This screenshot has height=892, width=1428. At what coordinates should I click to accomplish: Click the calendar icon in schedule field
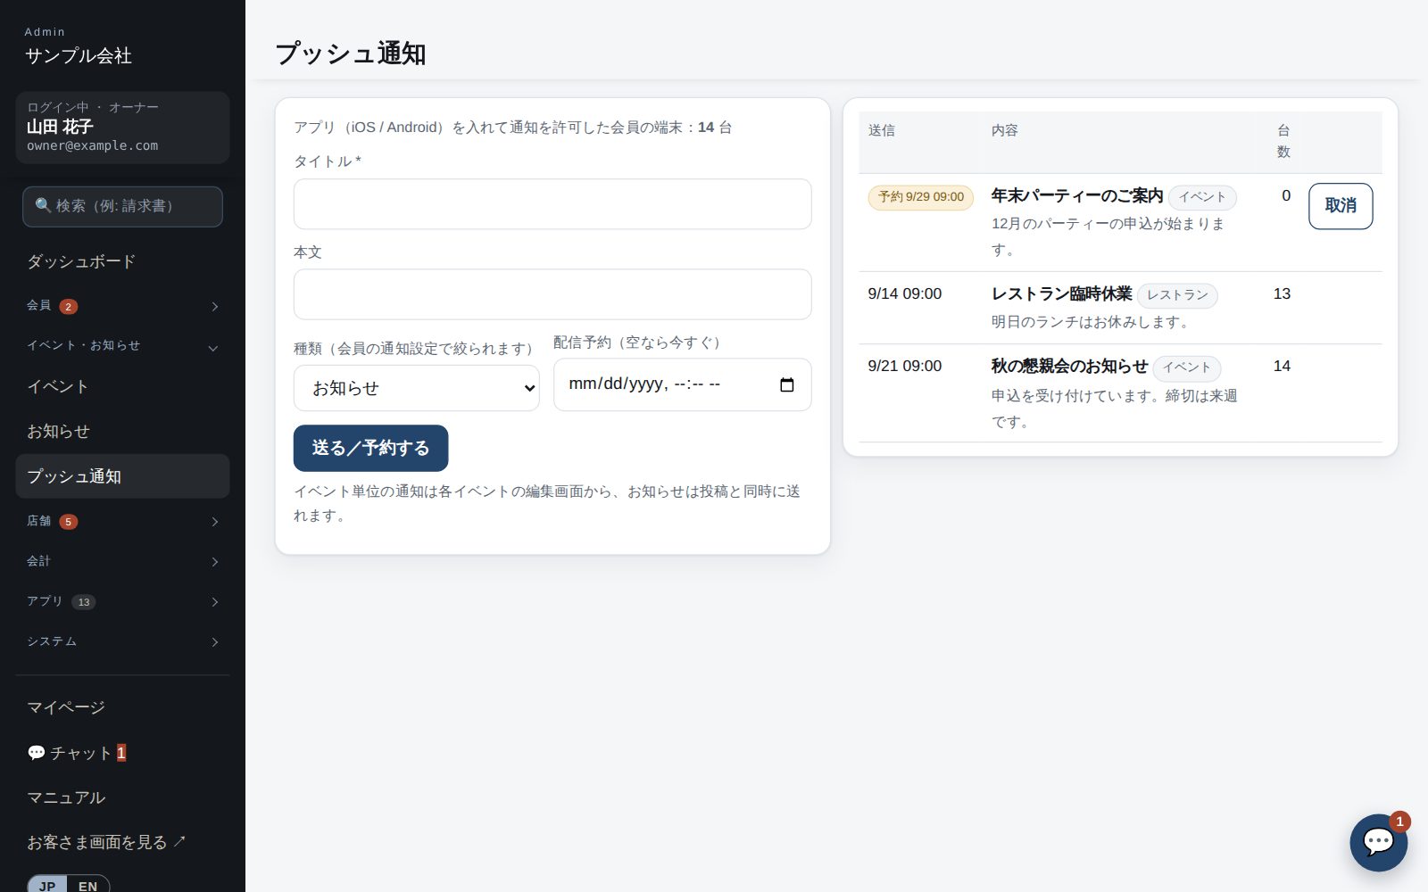pyautogui.click(x=786, y=384)
